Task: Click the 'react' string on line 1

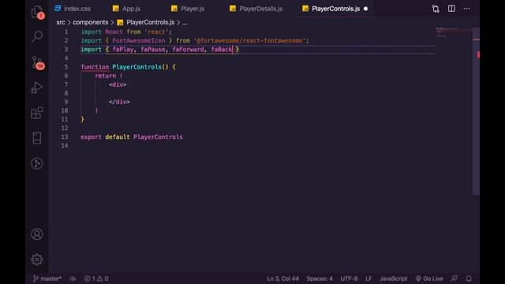Action: point(156,32)
